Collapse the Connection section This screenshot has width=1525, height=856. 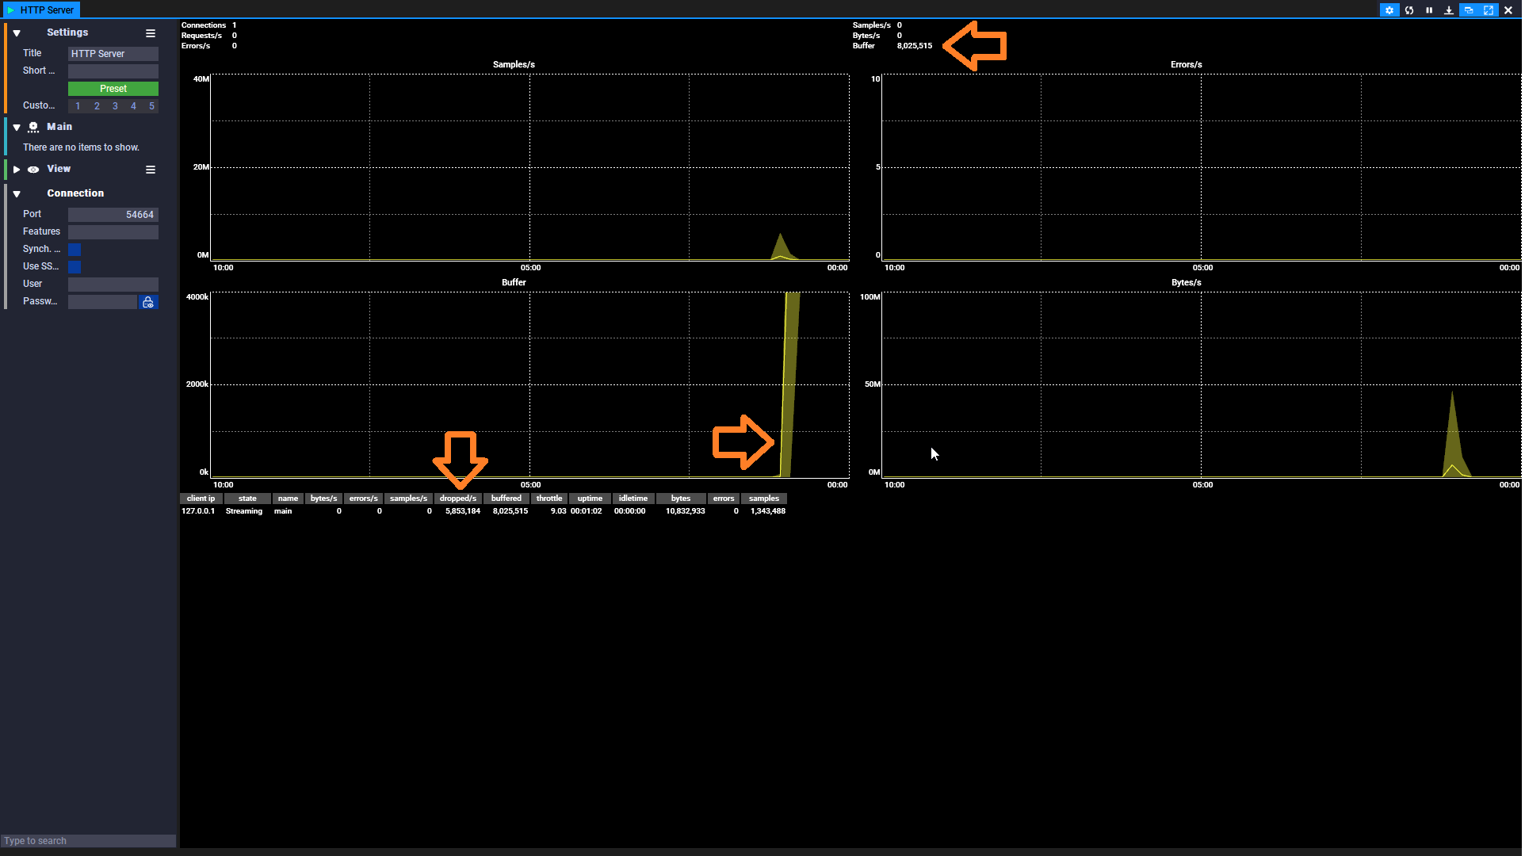[17, 194]
